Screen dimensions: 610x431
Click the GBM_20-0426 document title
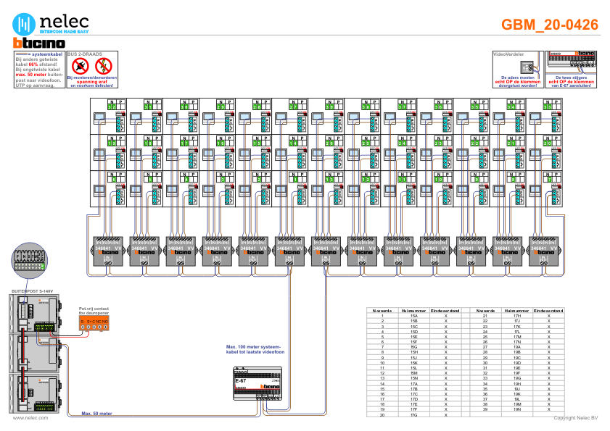click(550, 25)
